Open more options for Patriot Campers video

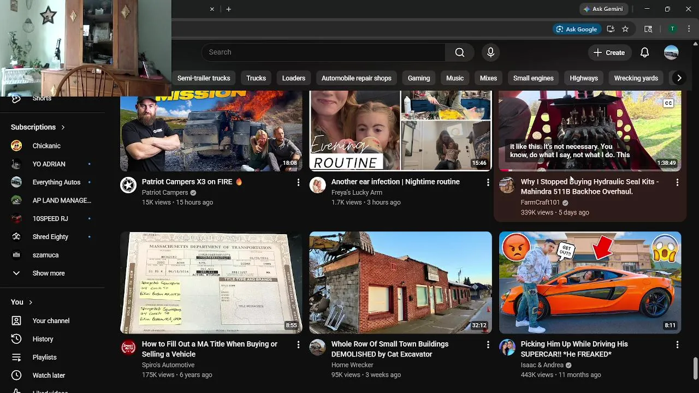(298, 182)
